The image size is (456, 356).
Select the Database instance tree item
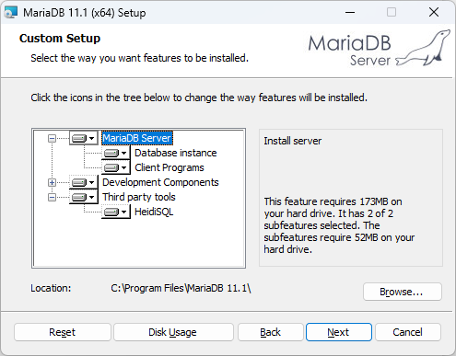point(176,153)
